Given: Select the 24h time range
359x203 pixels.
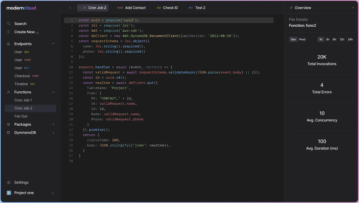Looking at the screenshot, I should coord(350,39).
